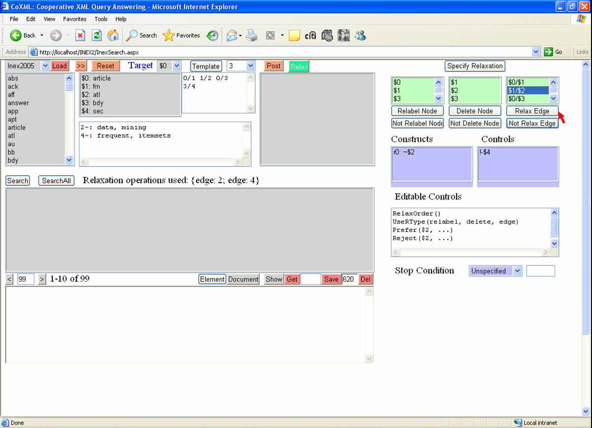Open the Back button history dropdown arrow
Viewport: 592px width, 428px height.
(42, 35)
